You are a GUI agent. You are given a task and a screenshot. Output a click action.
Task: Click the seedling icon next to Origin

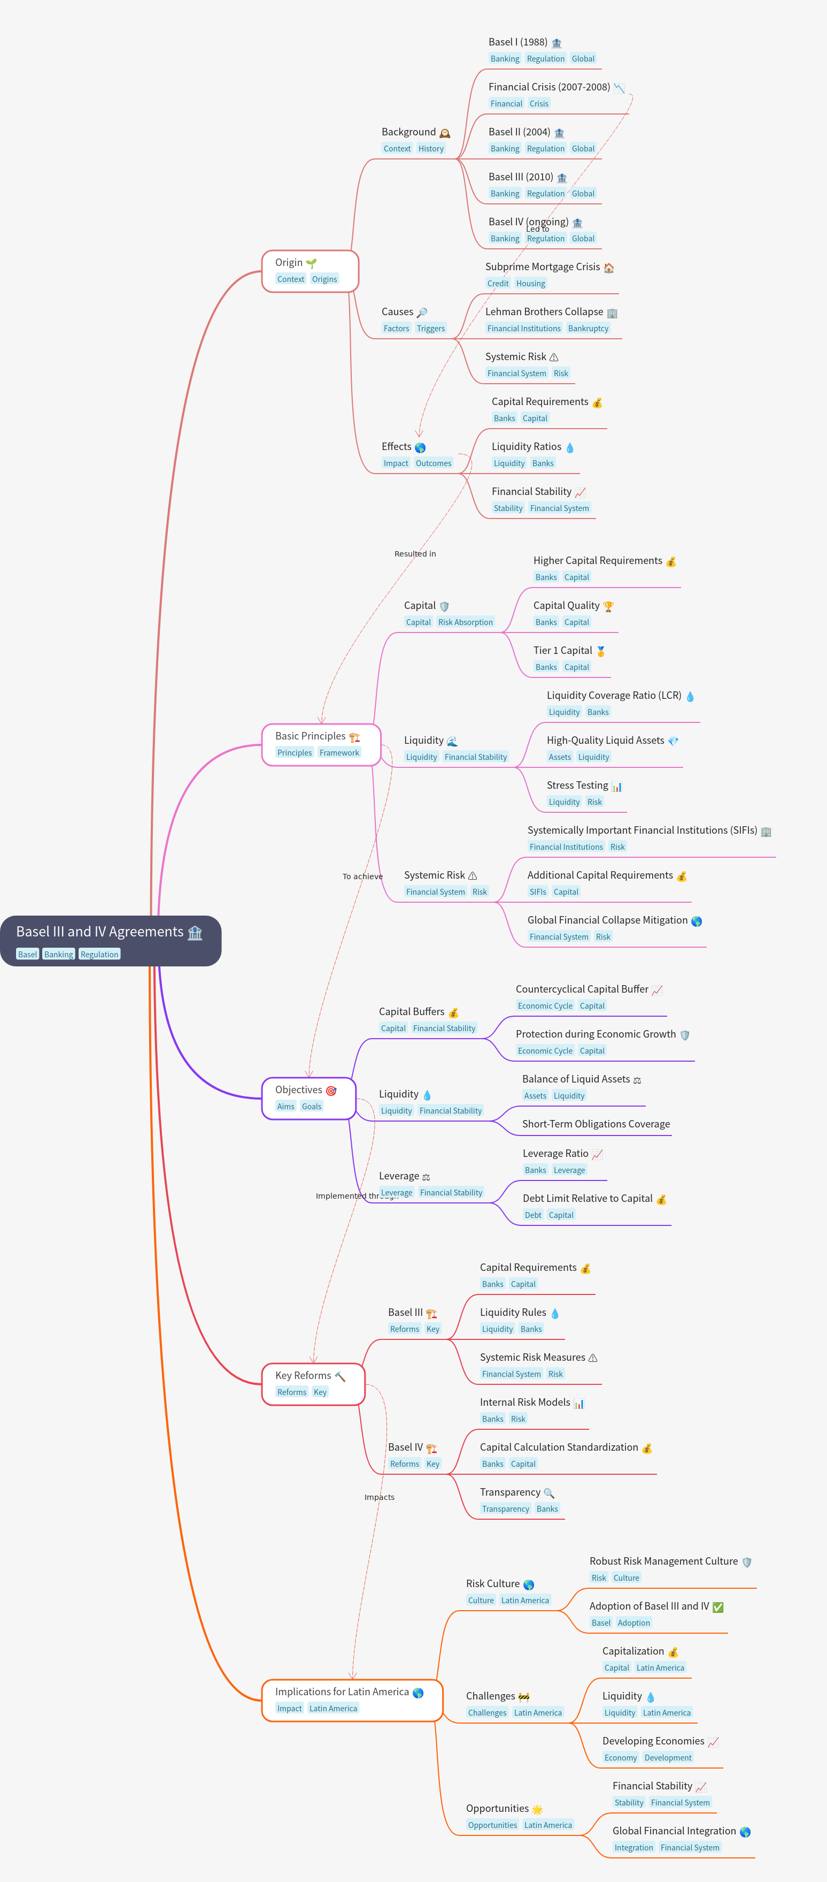(x=312, y=263)
